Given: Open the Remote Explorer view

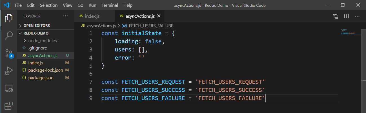Looking at the screenshot, I should point(8,89).
